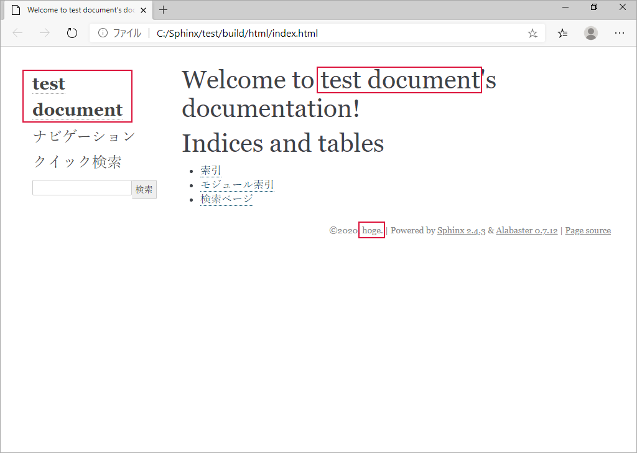Click the ©2020 copyright text
Viewport: 637px width, 453px height.
[x=343, y=230]
